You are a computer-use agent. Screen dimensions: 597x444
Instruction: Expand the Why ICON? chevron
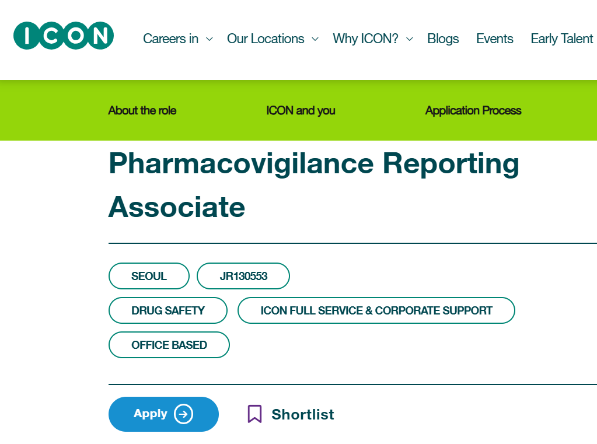410,39
